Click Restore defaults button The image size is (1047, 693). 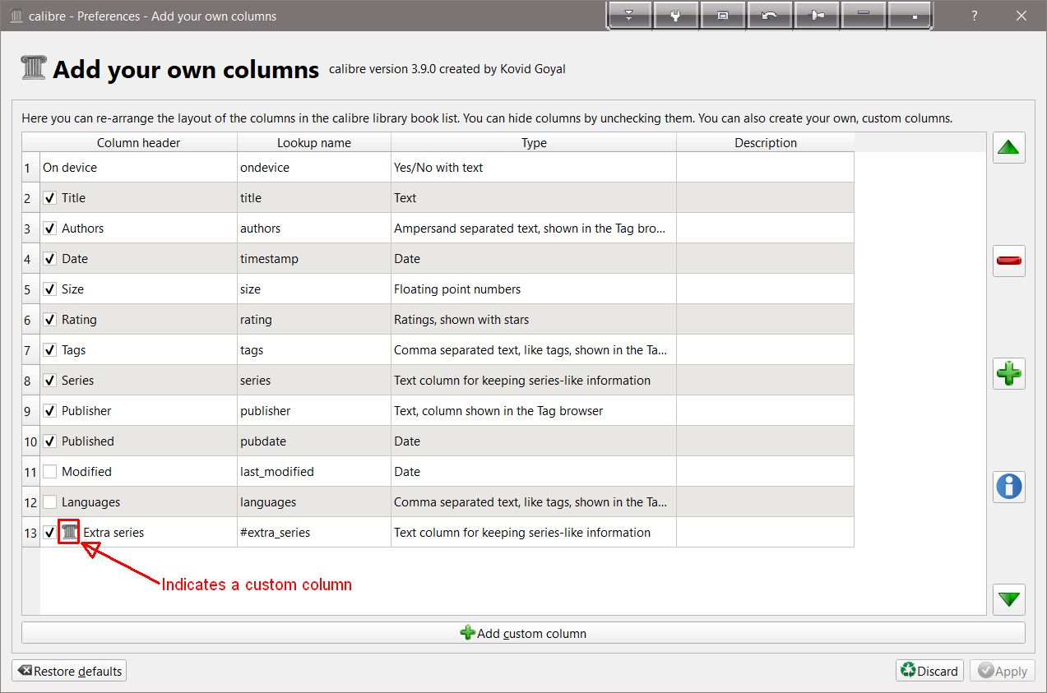[70, 671]
